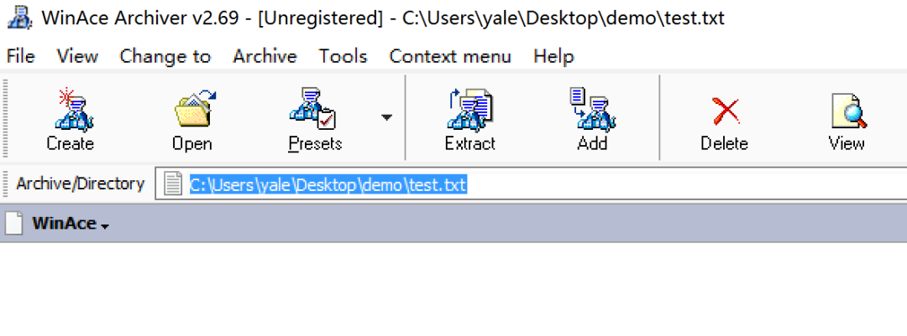Open the Help menu

coord(553,57)
